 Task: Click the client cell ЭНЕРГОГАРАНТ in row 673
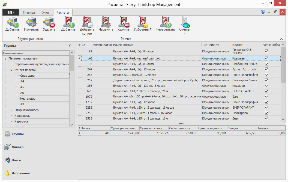click(x=247, y=91)
